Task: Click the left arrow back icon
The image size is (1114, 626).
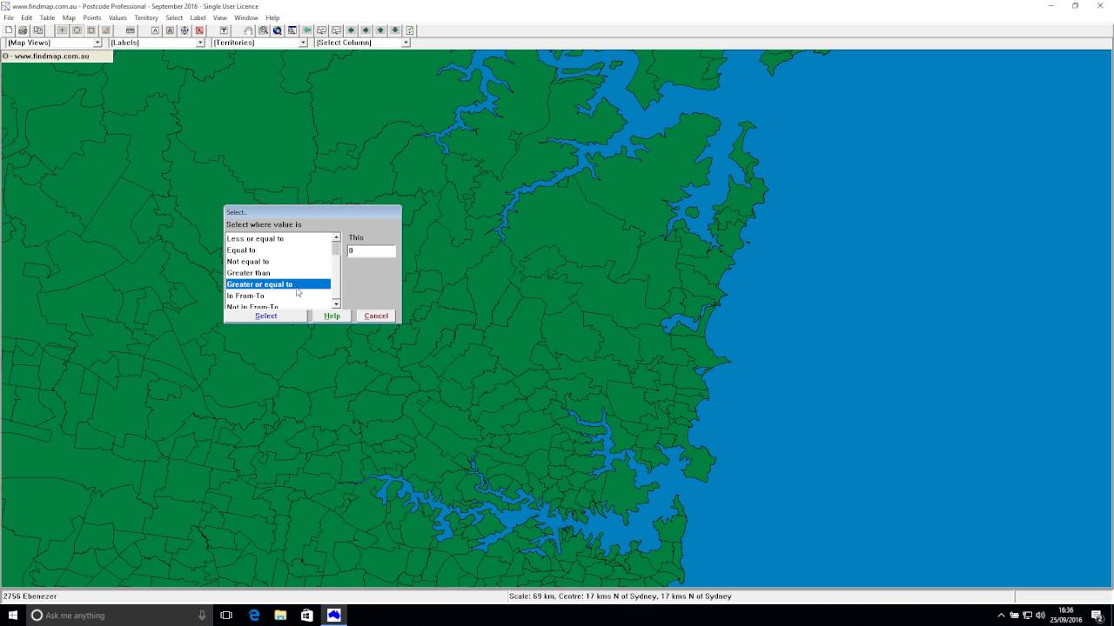Action: 306,30
